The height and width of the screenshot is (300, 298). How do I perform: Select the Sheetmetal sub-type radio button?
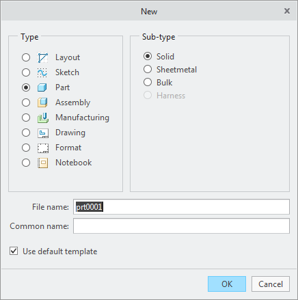[148, 69]
